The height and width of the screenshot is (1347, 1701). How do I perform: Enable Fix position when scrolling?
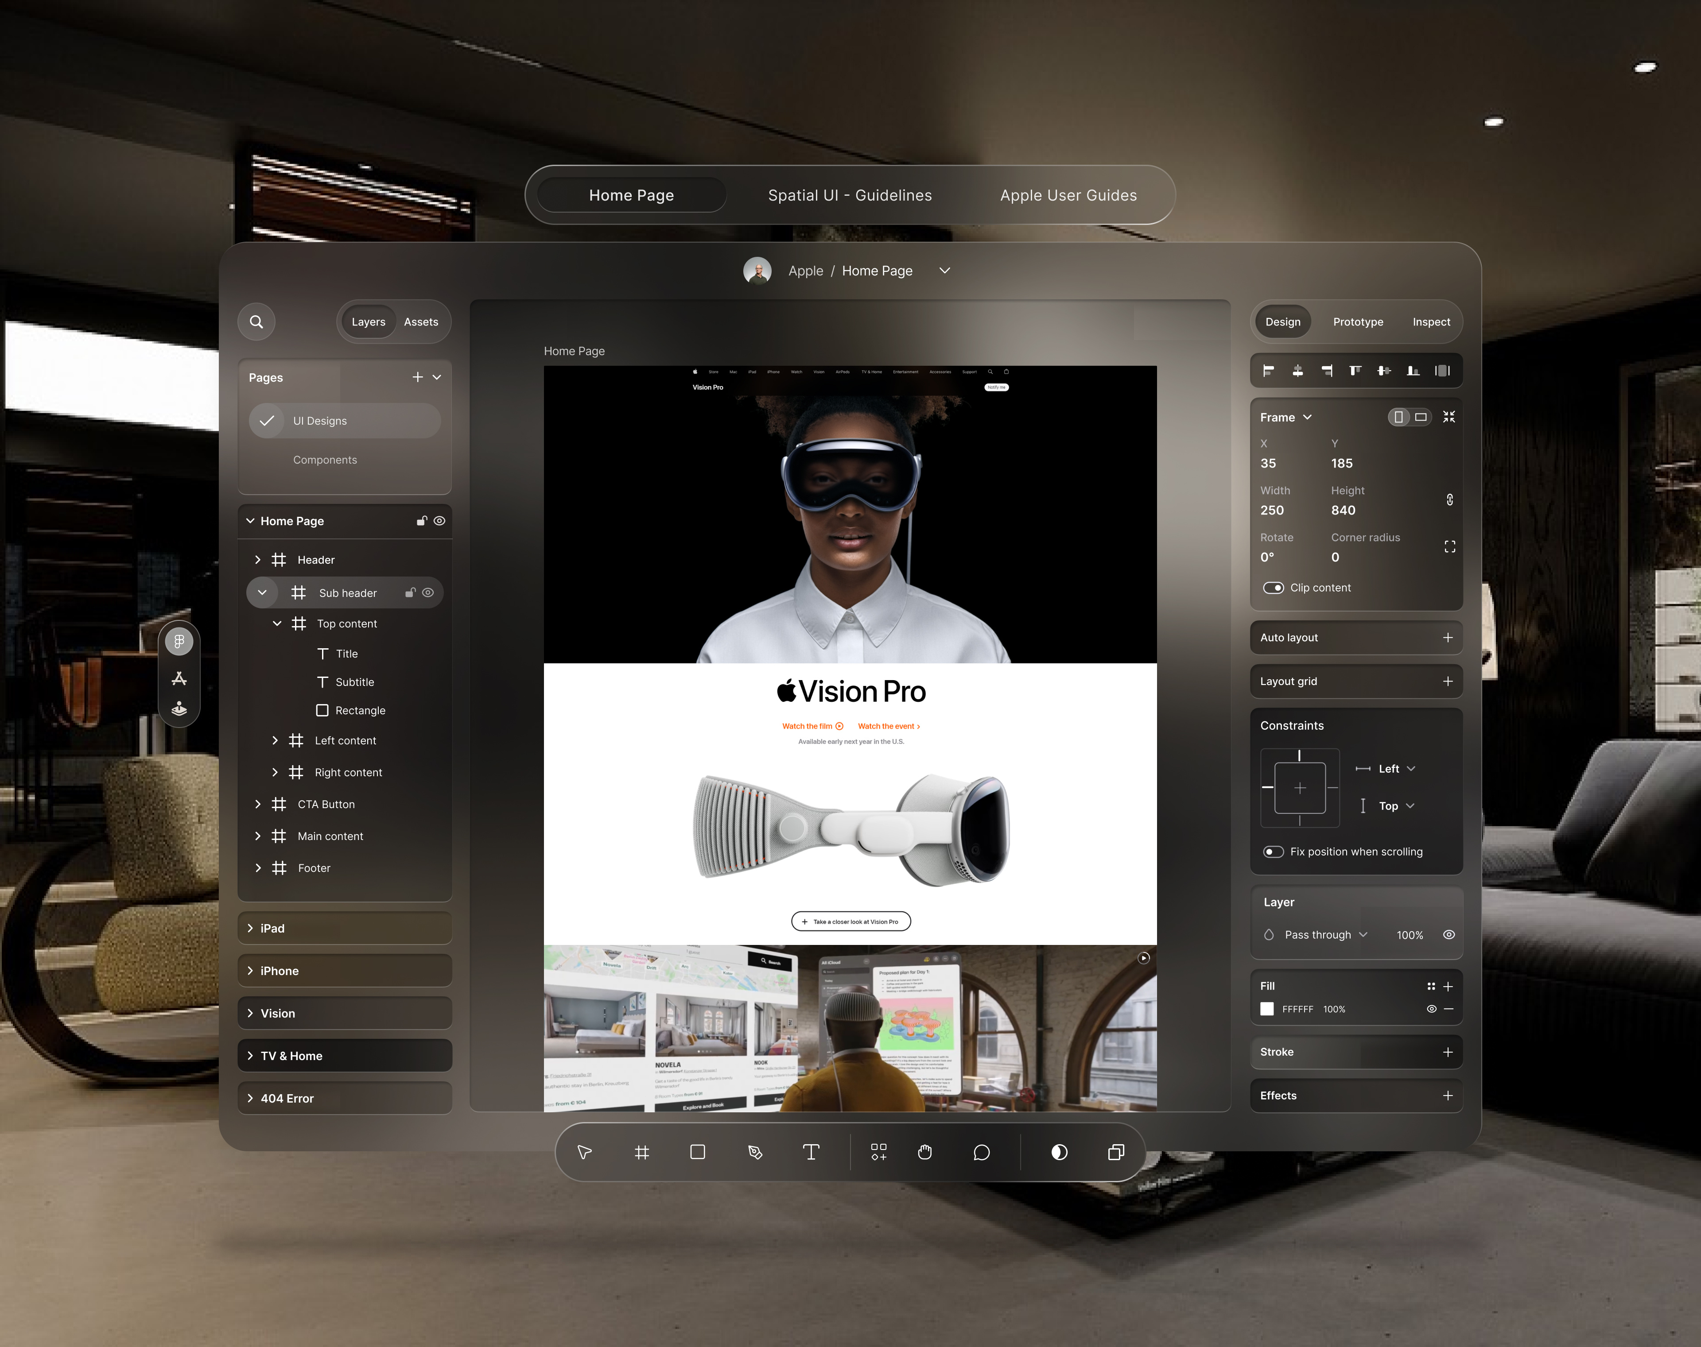click(1273, 852)
